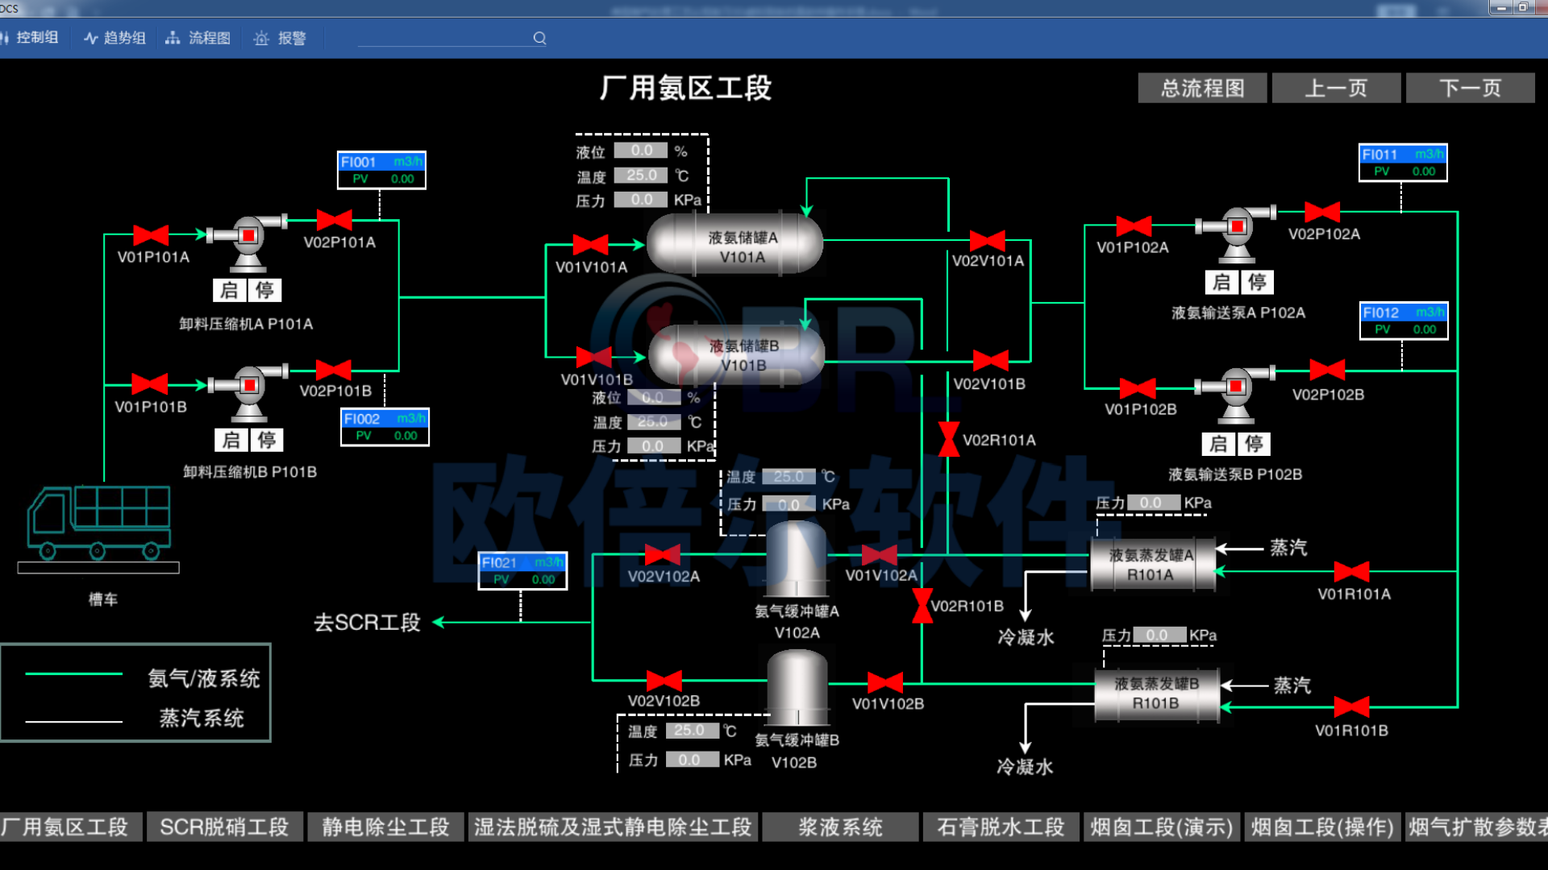Click the valve V02V102A icon
Image resolution: width=1548 pixels, height=870 pixels.
click(x=663, y=554)
